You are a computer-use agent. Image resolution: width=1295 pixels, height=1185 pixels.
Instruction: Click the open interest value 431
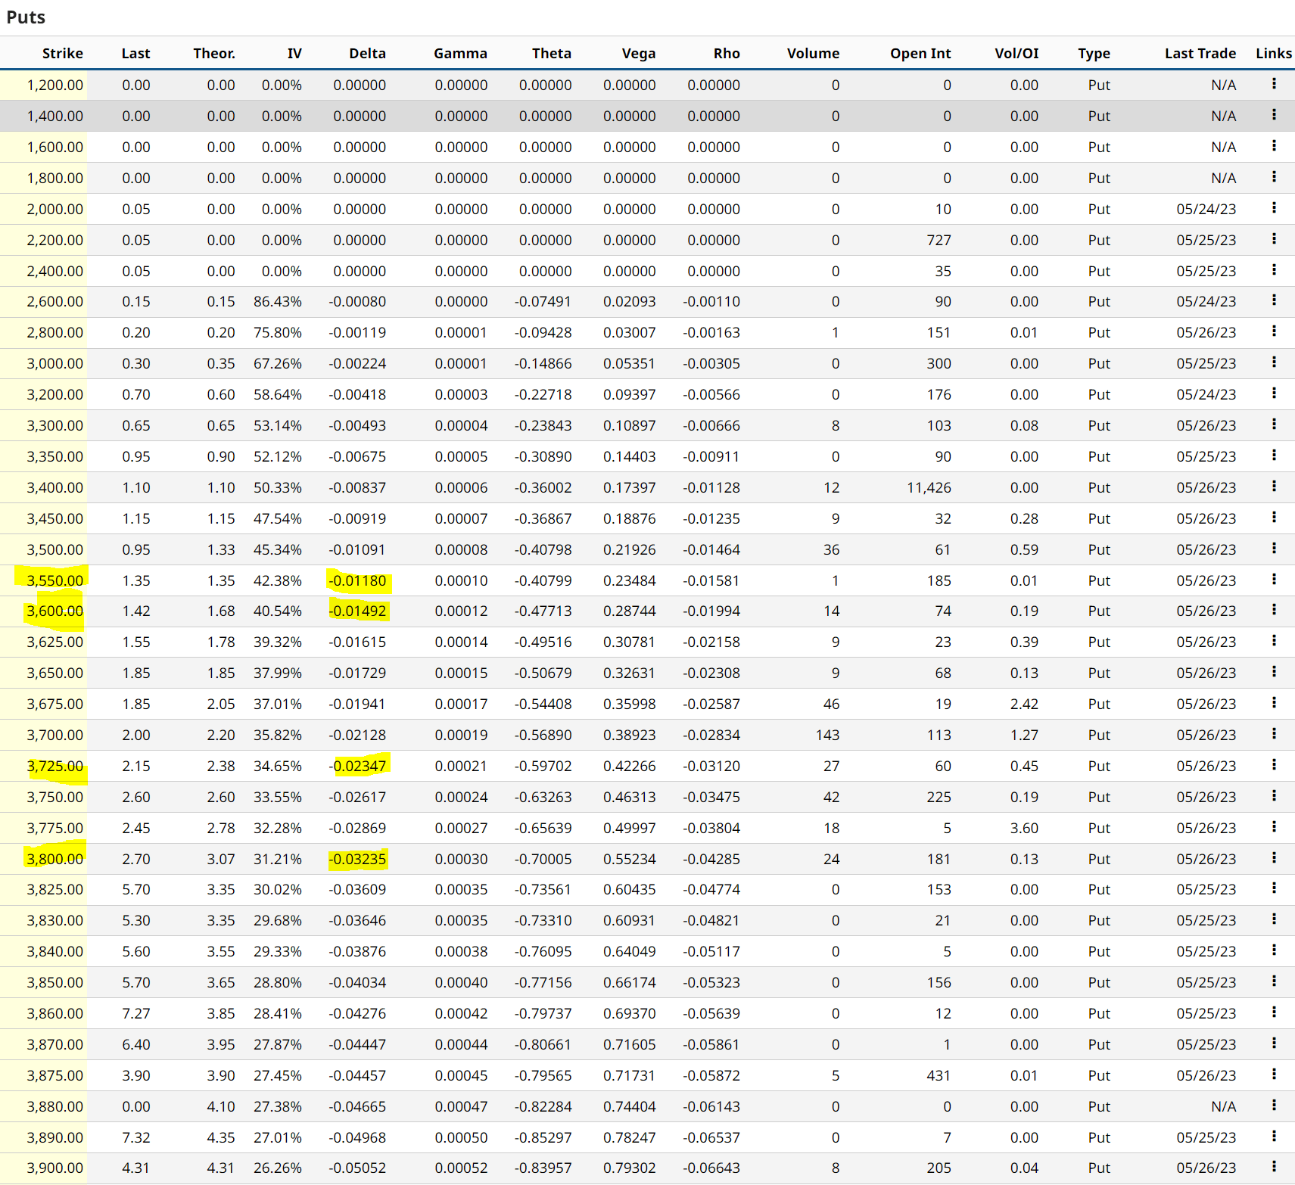coord(939,1075)
